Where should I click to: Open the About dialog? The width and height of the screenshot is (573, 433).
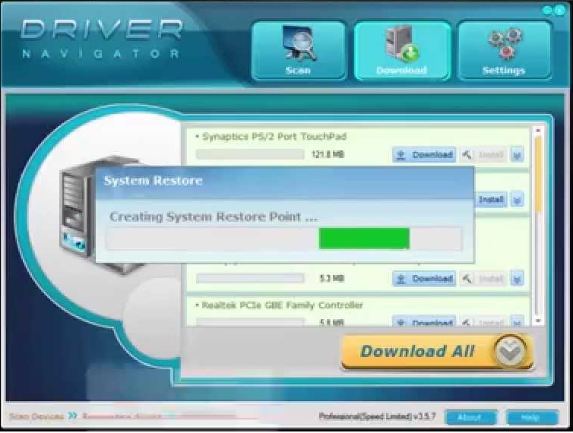click(470, 417)
